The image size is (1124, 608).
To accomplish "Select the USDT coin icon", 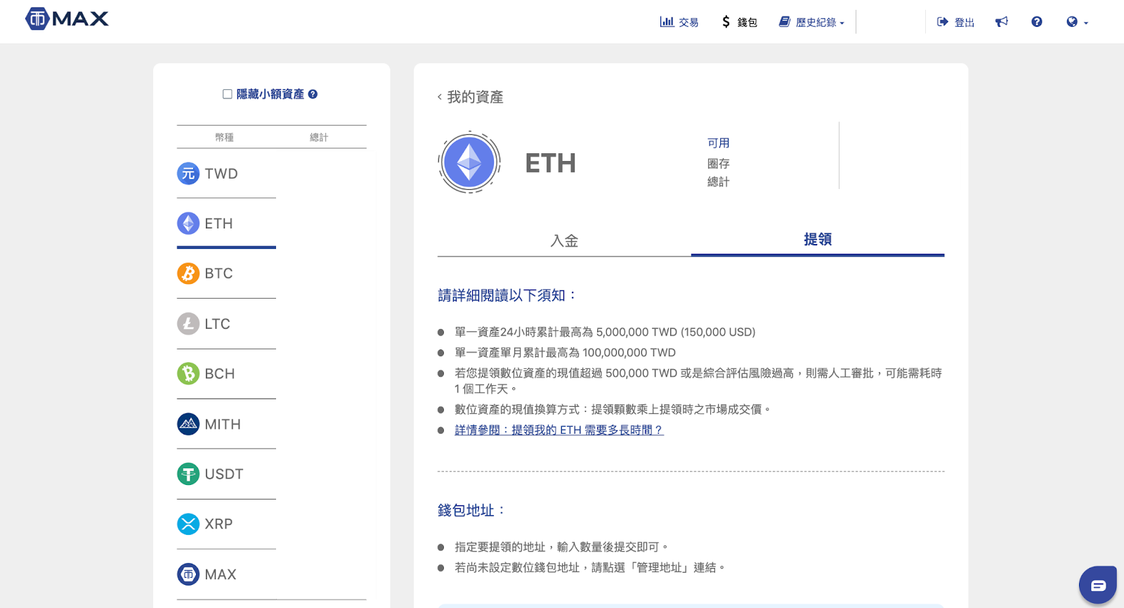I will tap(188, 474).
